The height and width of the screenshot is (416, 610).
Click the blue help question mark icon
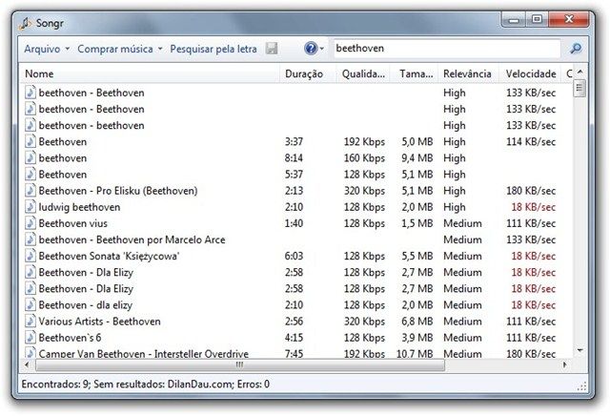311,49
